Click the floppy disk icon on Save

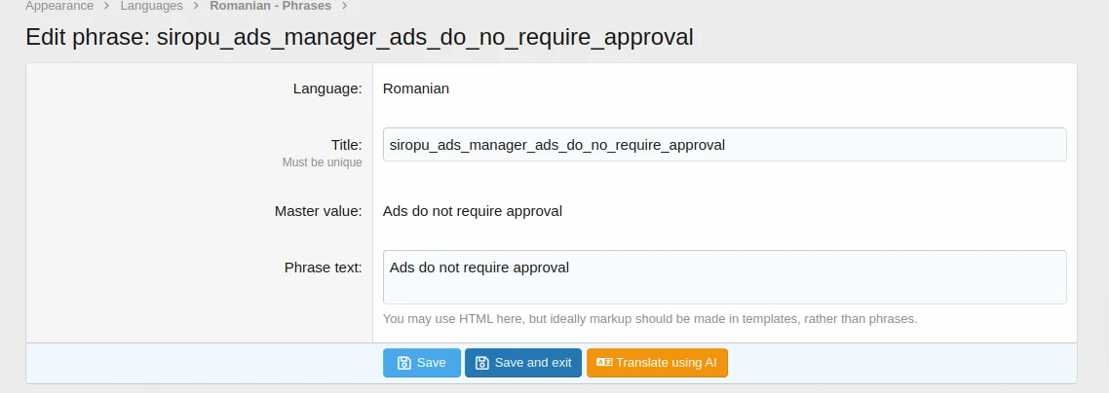[404, 363]
